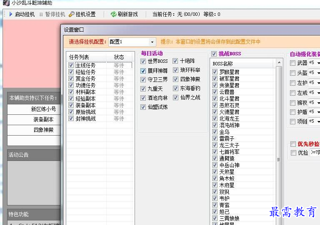Screen dimensions: 320x225
Task: Toggle 世界BOSS daily activity checkbox
Action: [x=143, y=61]
